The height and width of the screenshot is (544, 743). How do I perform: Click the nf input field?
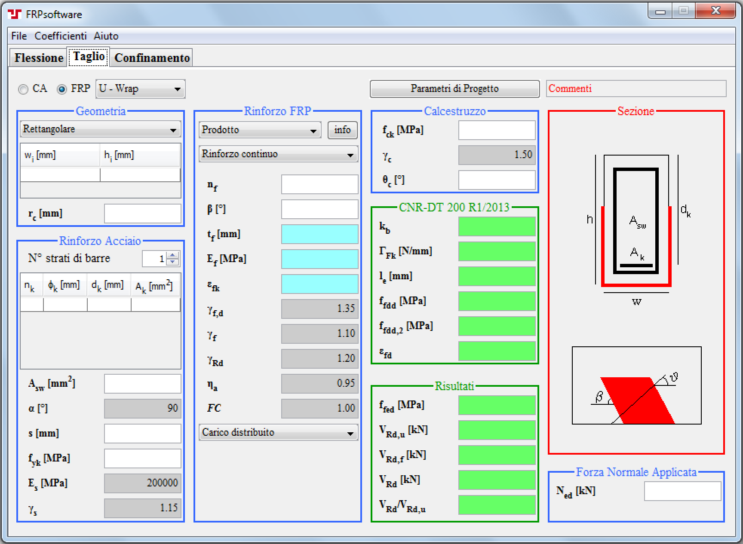[x=320, y=184]
